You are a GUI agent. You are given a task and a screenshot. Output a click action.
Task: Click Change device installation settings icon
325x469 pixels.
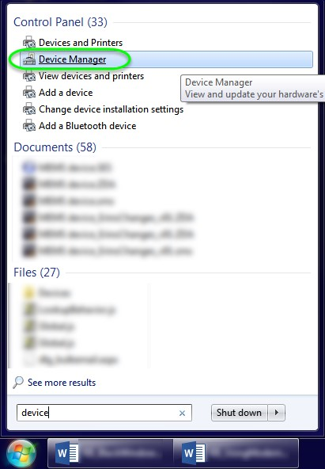[x=29, y=109]
